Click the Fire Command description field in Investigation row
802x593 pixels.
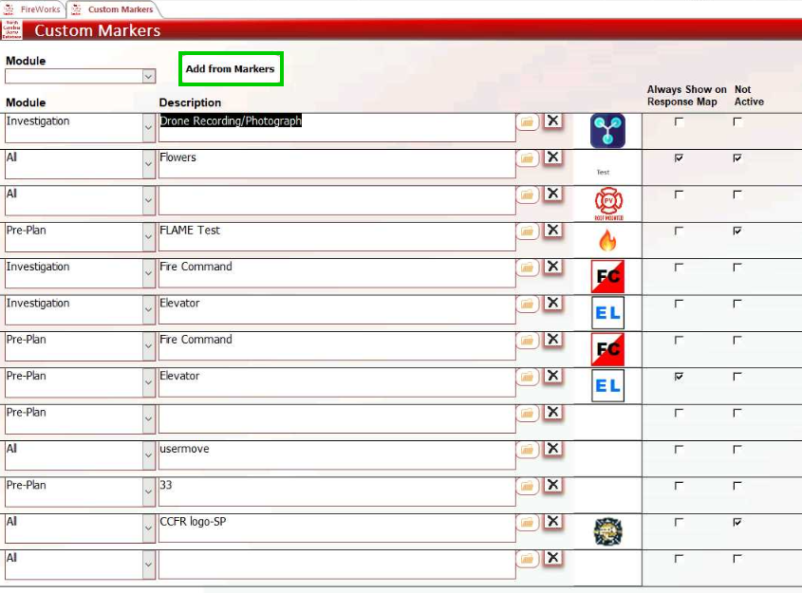click(336, 272)
